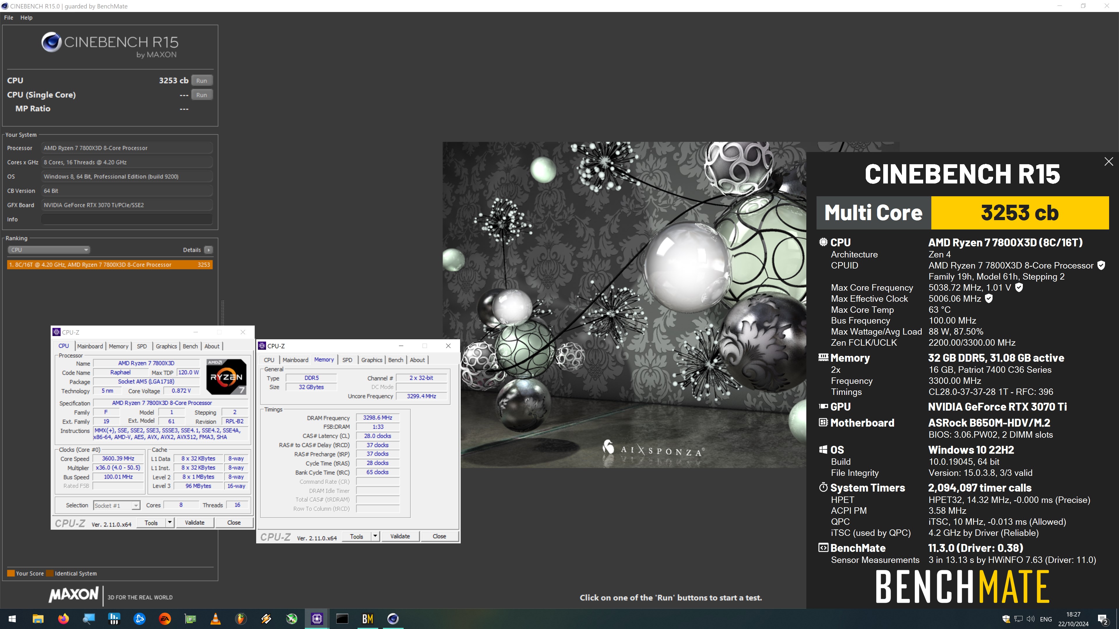Open the Ranking CPU dropdown
1119x629 pixels.
click(49, 250)
